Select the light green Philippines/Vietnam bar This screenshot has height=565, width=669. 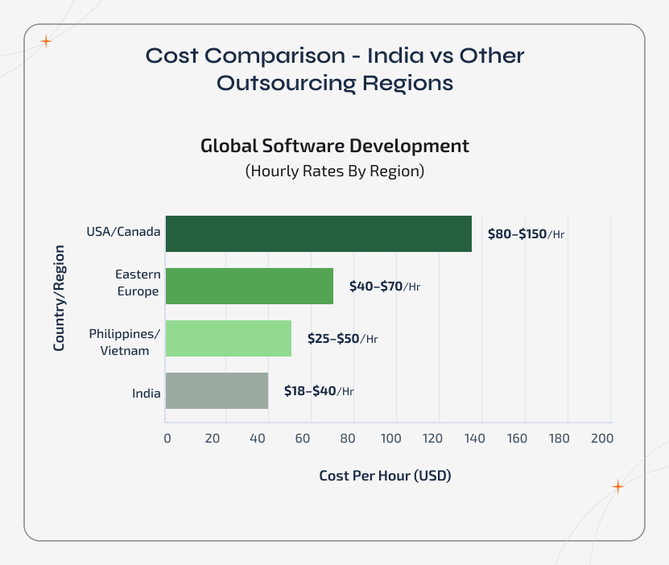[x=228, y=339]
